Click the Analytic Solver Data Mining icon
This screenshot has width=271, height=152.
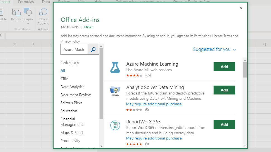pos(115,91)
